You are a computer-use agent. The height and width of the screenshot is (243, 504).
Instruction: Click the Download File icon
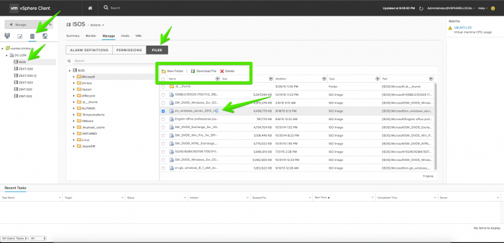pos(193,71)
